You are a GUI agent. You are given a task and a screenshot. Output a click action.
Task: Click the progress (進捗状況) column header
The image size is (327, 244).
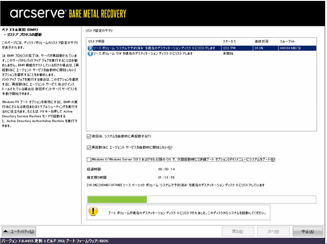pos(265,42)
